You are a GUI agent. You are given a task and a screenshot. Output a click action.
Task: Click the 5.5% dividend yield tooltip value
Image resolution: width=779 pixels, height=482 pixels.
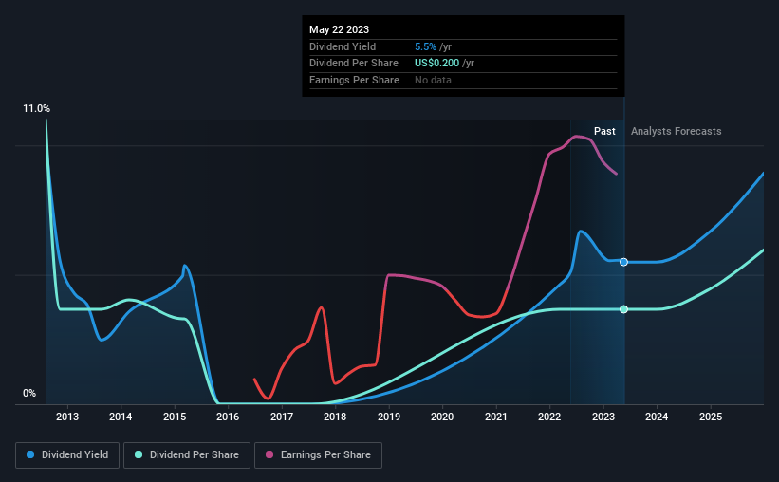pyautogui.click(x=425, y=46)
